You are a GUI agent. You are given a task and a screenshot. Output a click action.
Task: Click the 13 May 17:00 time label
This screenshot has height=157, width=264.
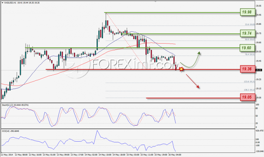[77, 155]
